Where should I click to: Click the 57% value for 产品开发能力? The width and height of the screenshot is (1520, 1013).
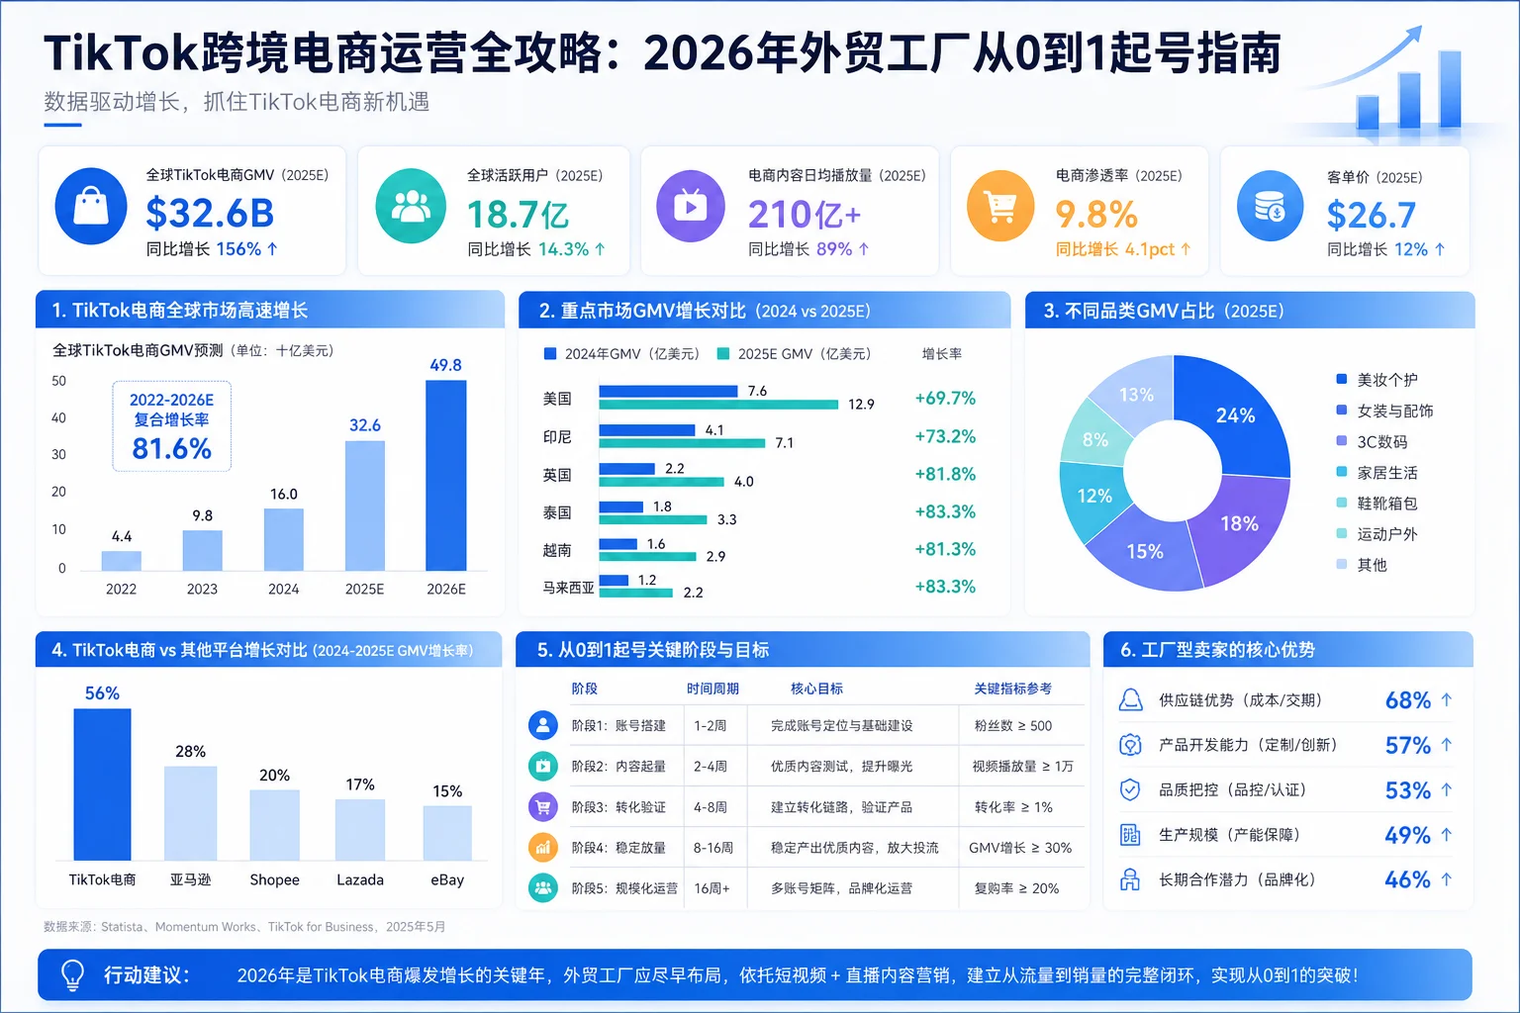coord(1407,745)
